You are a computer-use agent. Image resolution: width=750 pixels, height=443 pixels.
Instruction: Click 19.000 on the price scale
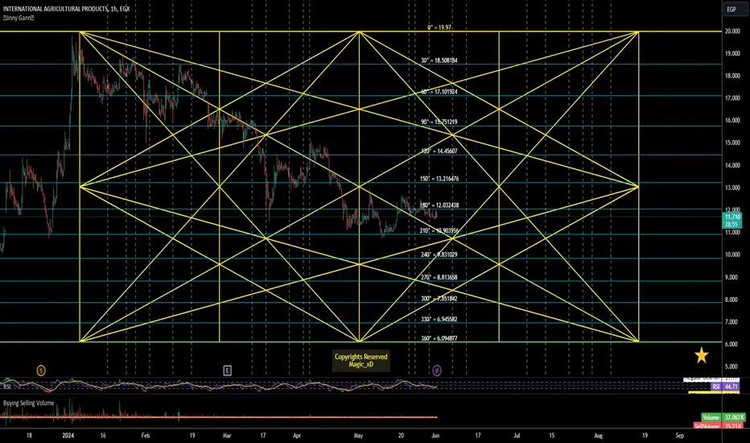pyautogui.click(x=732, y=54)
